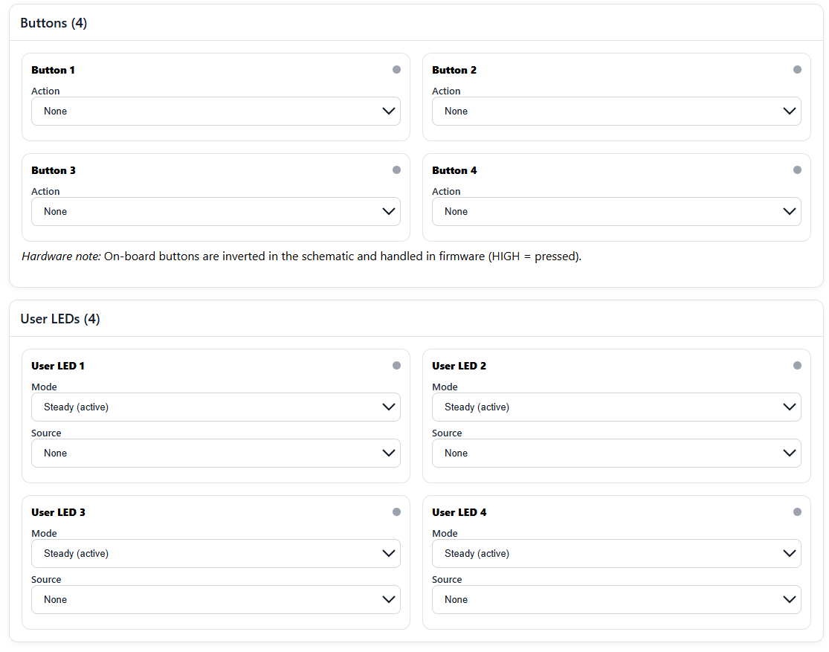Open Button 2 Action dropdown
Screen dimensions: 829x652
(x=616, y=111)
